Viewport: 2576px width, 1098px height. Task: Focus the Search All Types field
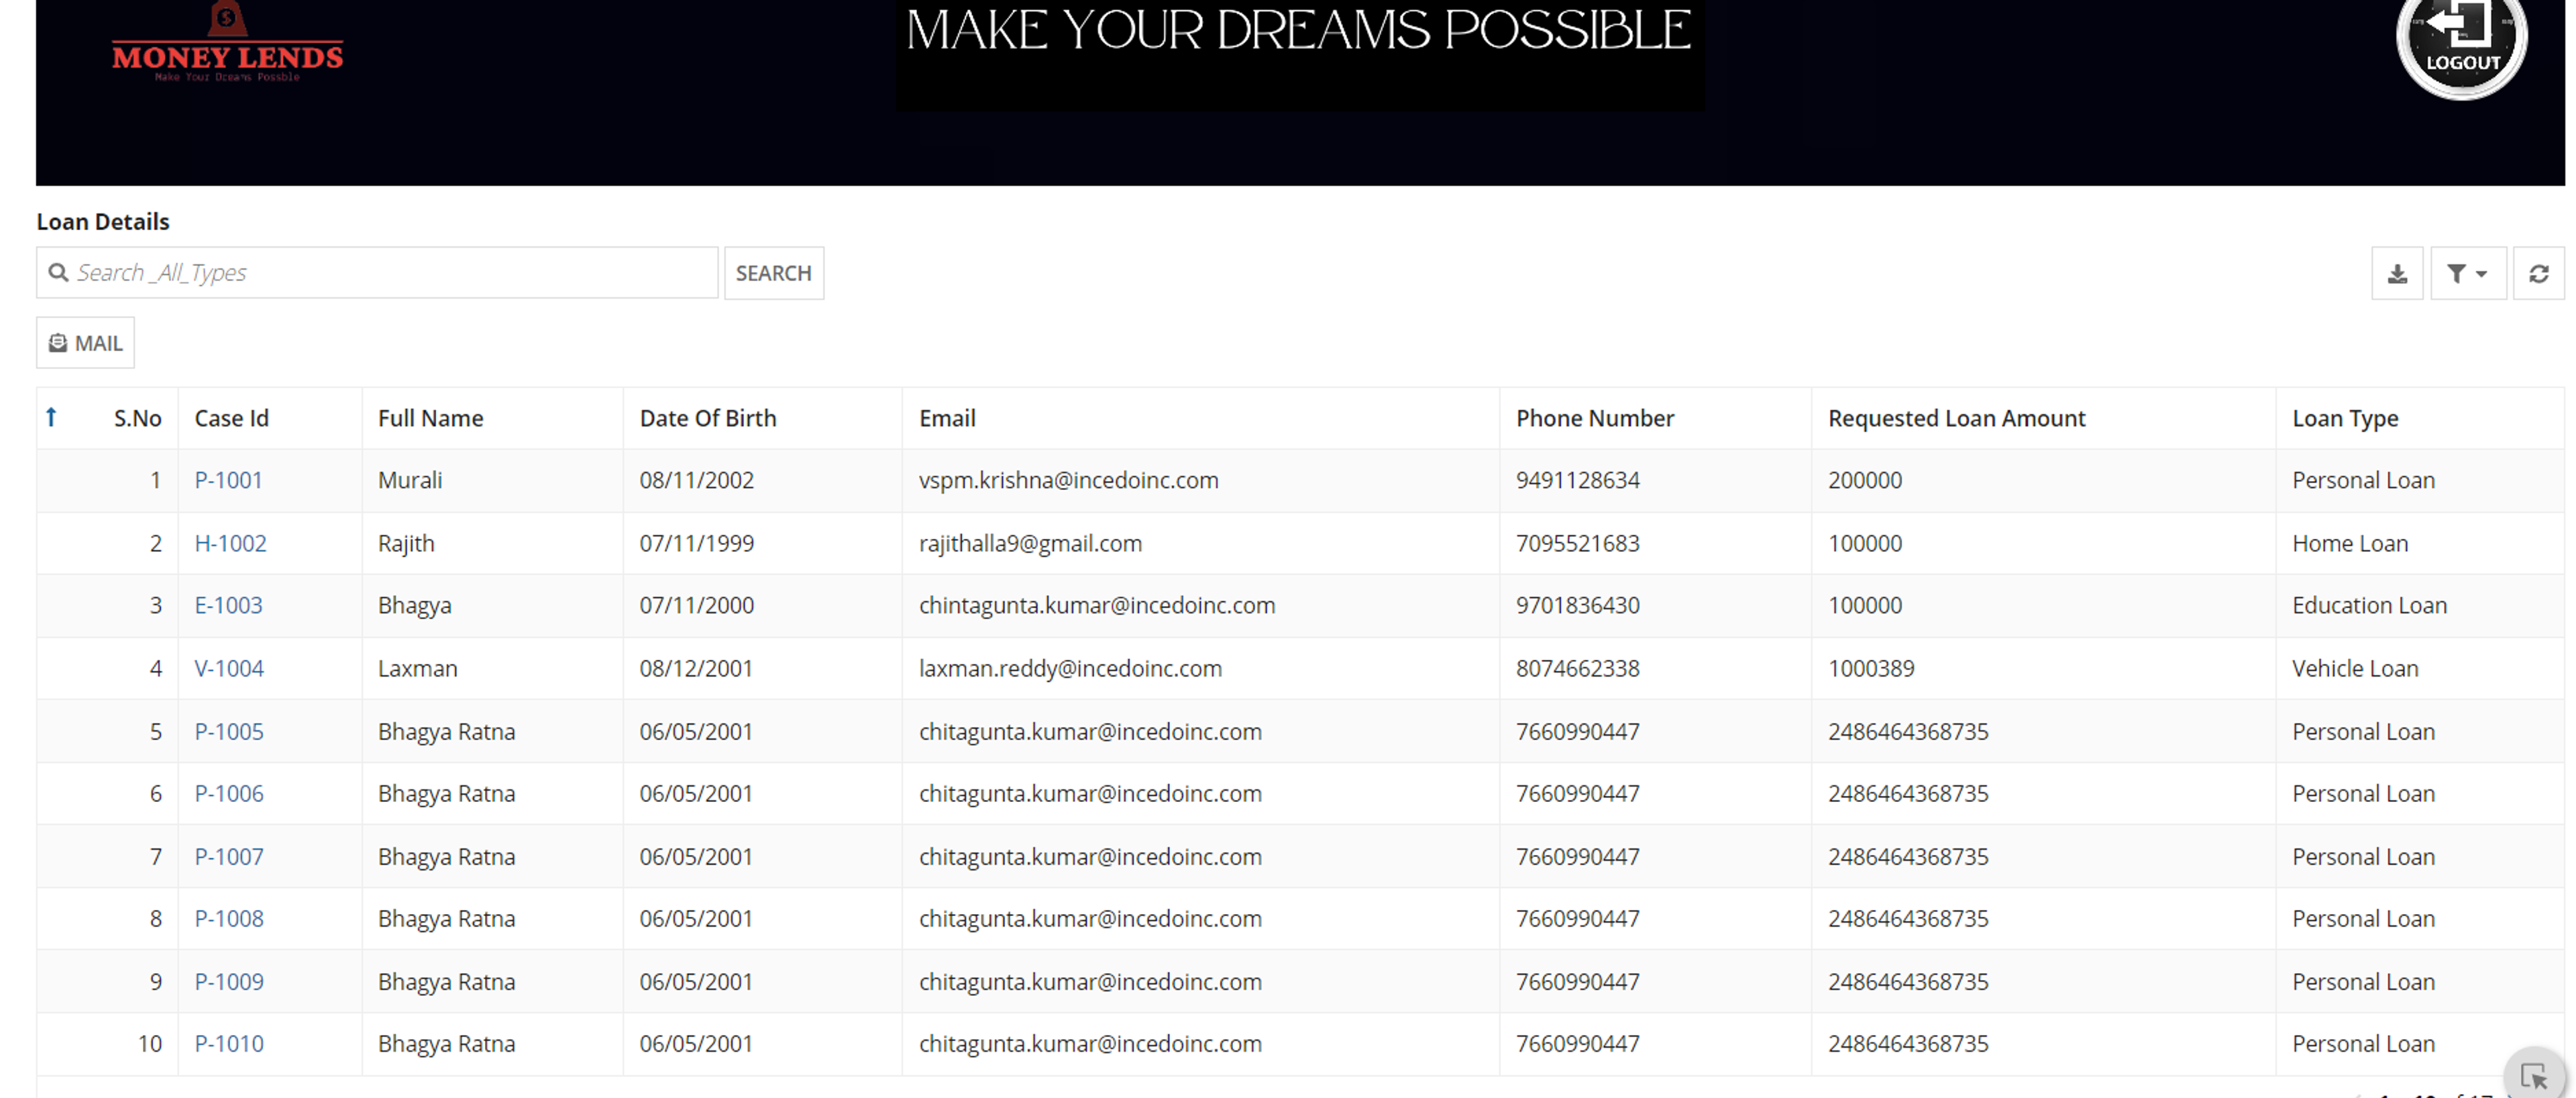377,272
